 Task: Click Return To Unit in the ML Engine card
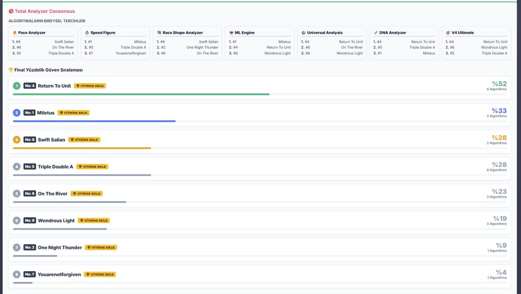pyautogui.click(x=279, y=48)
